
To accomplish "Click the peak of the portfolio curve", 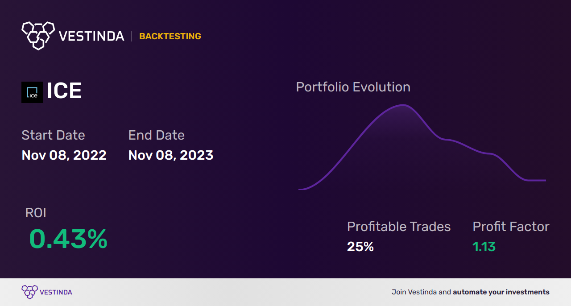I will pos(403,105).
